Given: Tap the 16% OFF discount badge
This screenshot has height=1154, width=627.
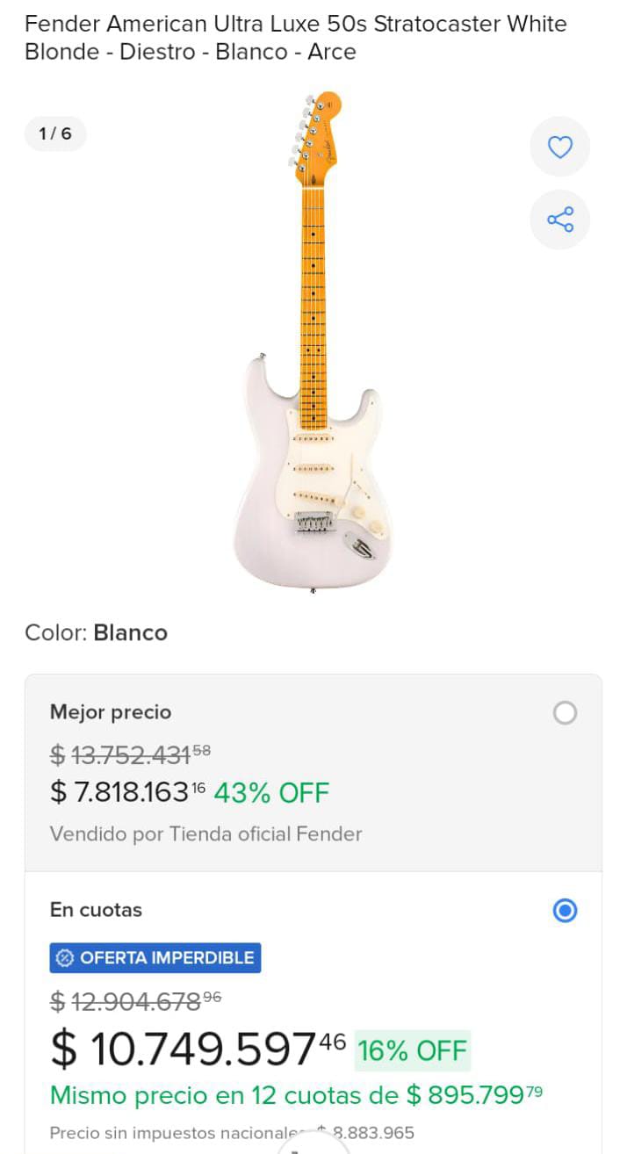Looking at the screenshot, I should pos(413,1050).
